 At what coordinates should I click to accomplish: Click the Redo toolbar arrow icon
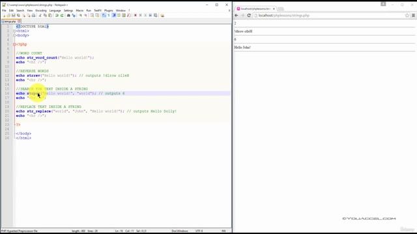click(62, 16)
